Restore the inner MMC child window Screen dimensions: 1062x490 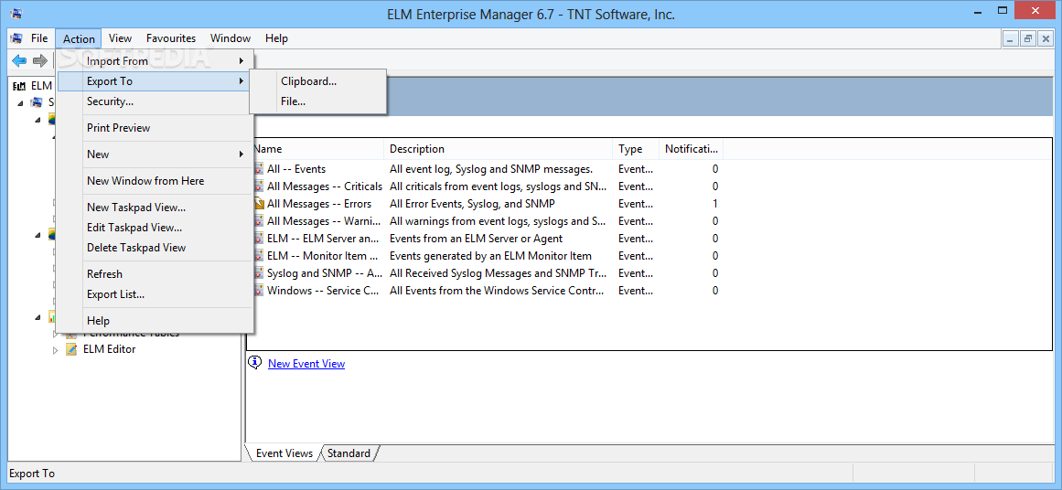1028,39
